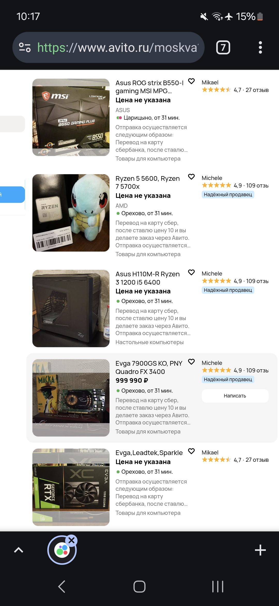Open seller Mikael's profile on first listing
Viewport: 279px width, 606px height.
(210, 82)
